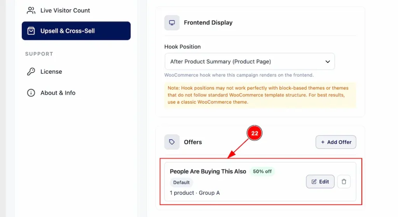Open the Hook Position dropdown
This screenshot has width=398, height=217.
tap(250, 62)
